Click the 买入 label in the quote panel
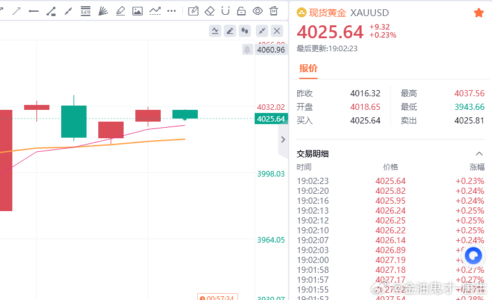Image resolution: width=492 pixels, height=300 pixels. 305,120
